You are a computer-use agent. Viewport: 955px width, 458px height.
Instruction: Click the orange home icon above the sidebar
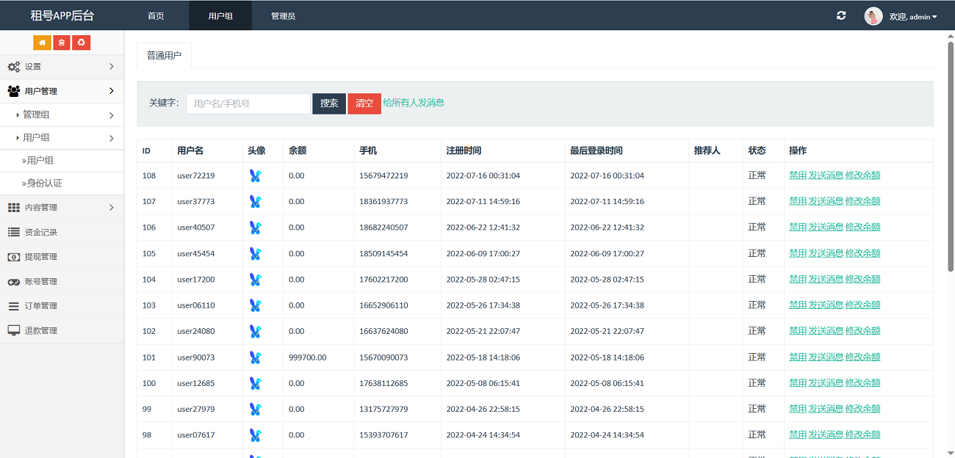tap(42, 43)
